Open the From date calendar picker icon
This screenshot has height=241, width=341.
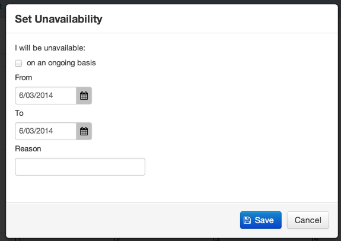click(x=84, y=96)
